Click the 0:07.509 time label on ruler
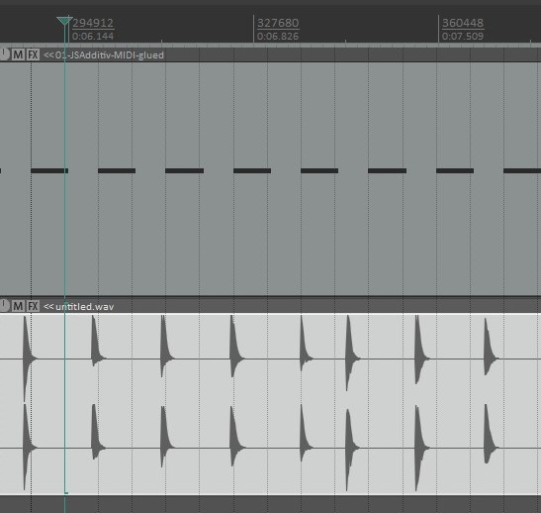Screen dimensions: 541x513 point(463,36)
